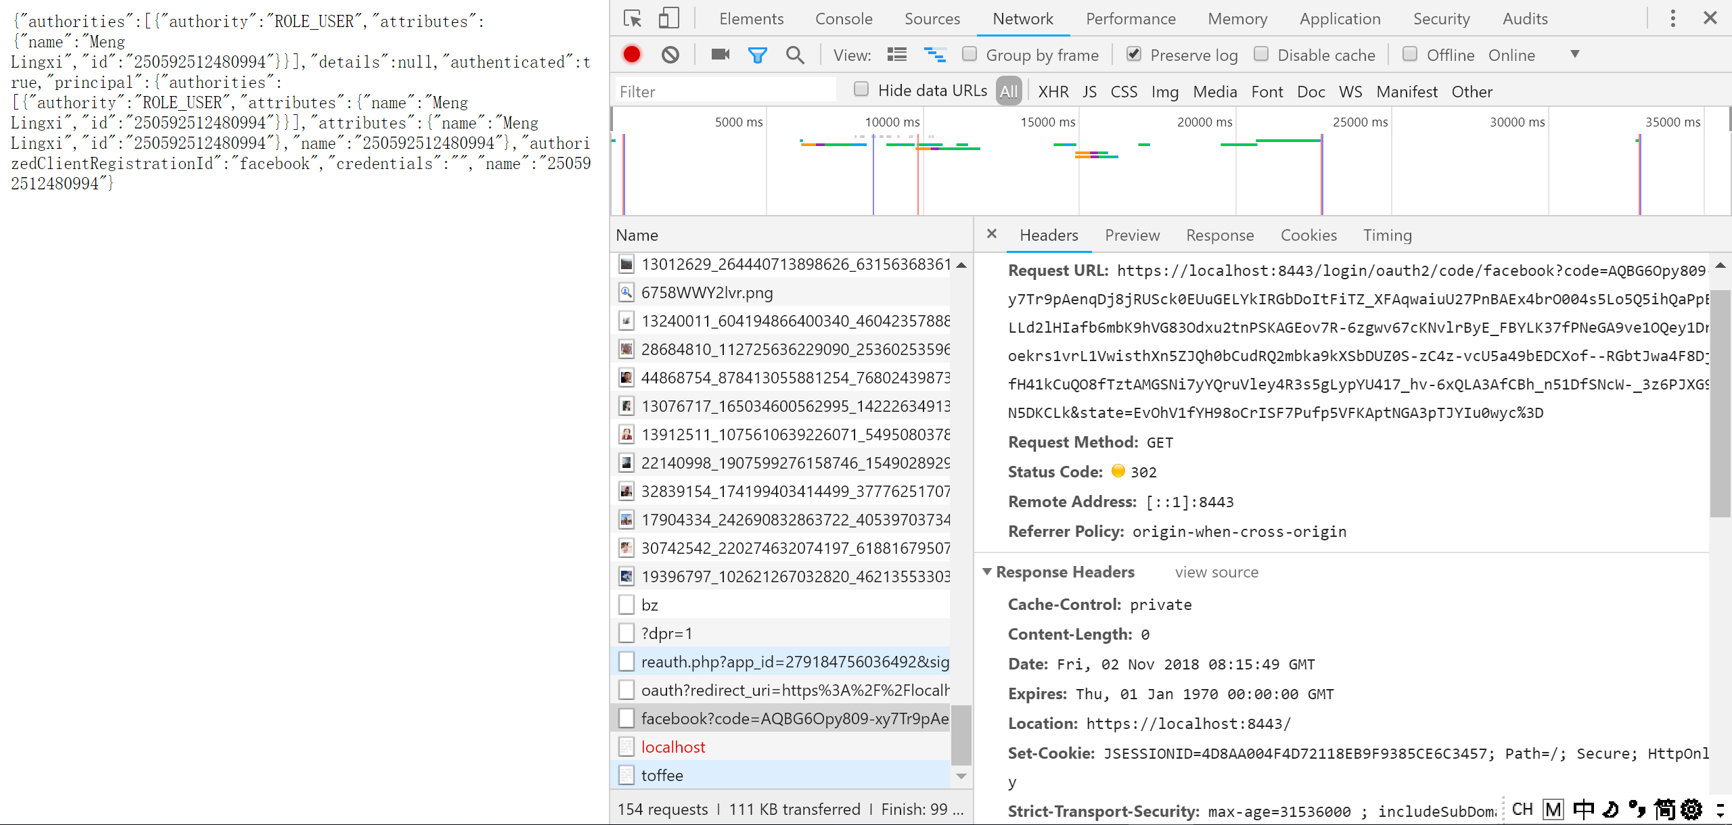The image size is (1732, 825).
Task: Enable Group by frame checkbox
Action: [x=970, y=54]
